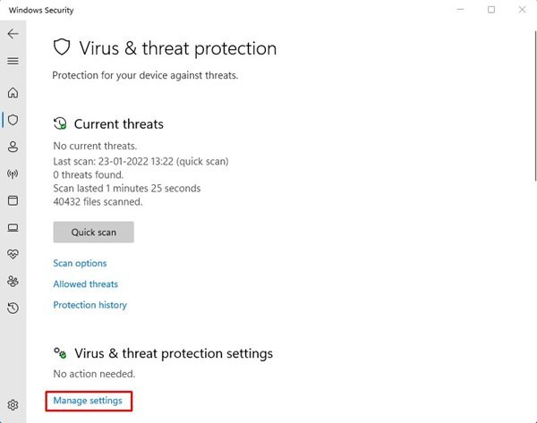537x423 pixels.
Task: Open Account protection person icon
Action: (x=13, y=147)
